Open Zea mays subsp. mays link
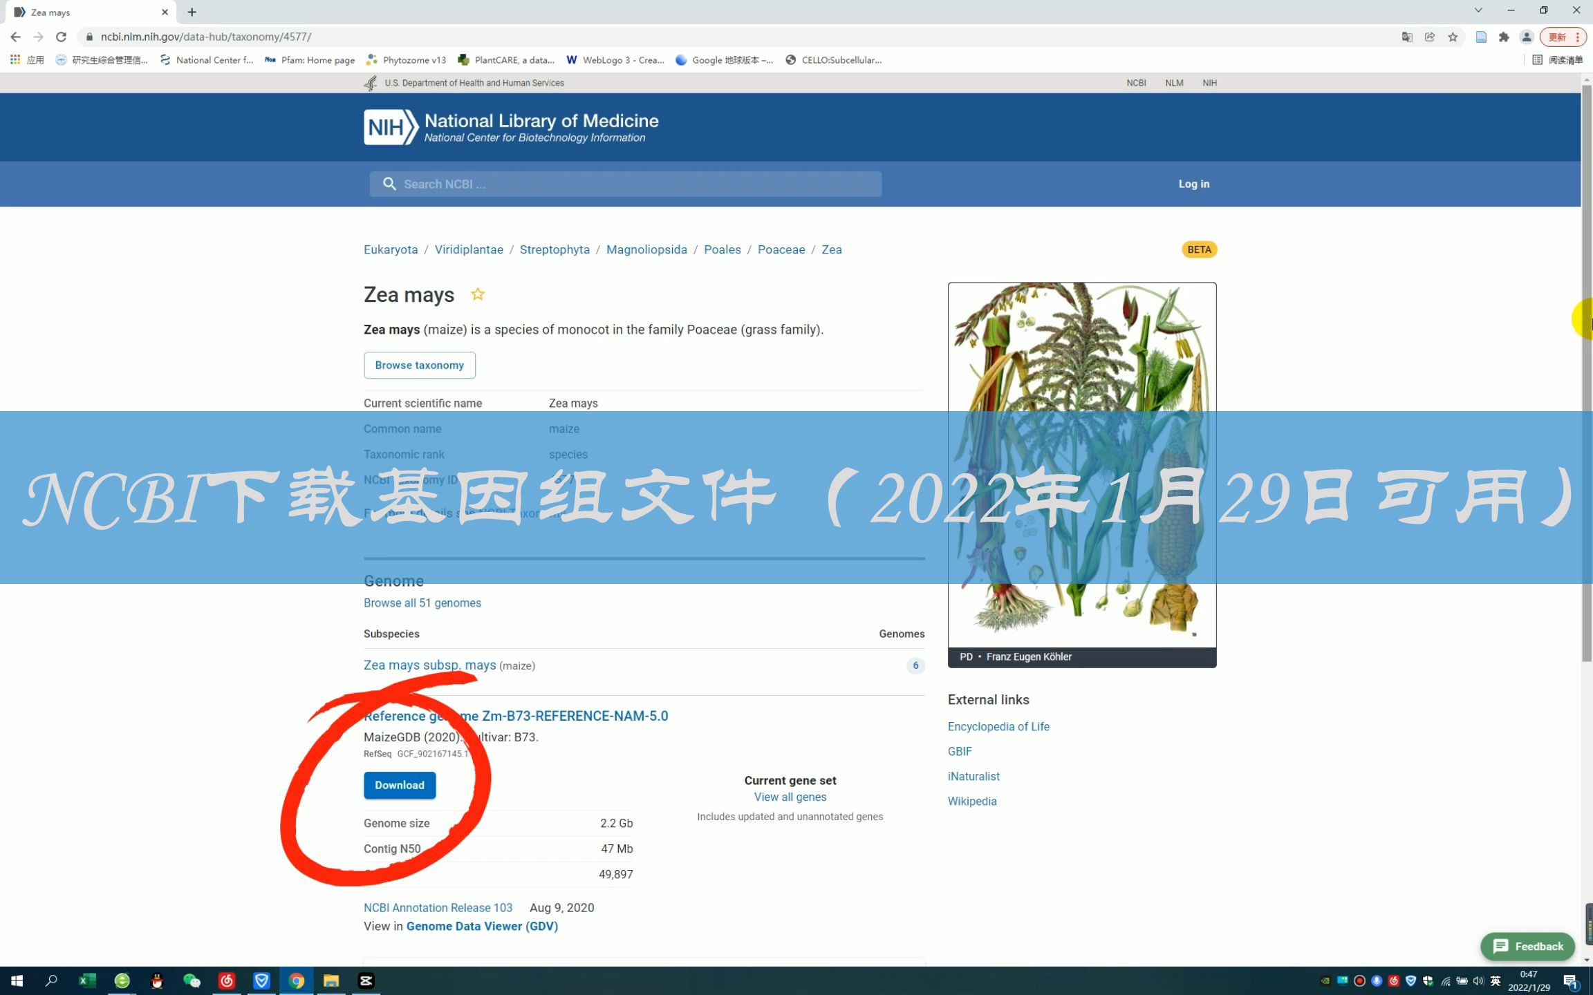The image size is (1593, 995). point(430,665)
